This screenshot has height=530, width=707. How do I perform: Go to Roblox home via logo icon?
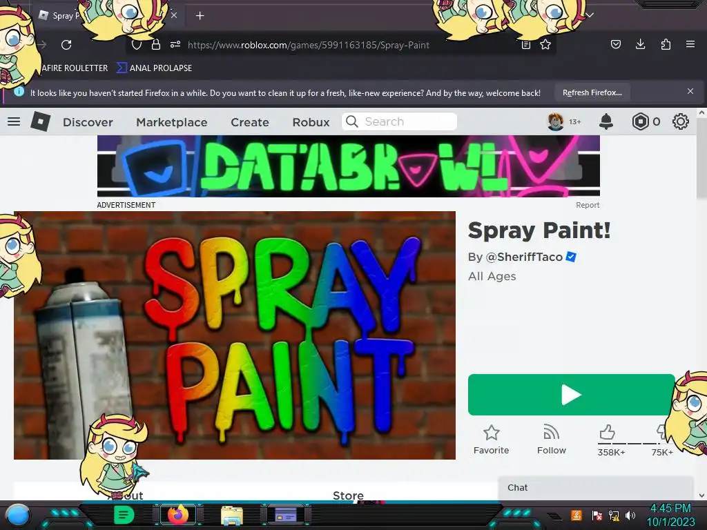pos(40,121)
